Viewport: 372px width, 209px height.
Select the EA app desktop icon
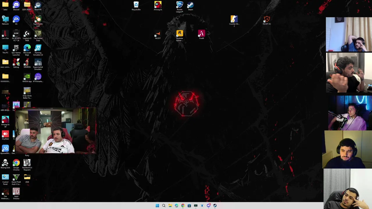tap(16, 20)
